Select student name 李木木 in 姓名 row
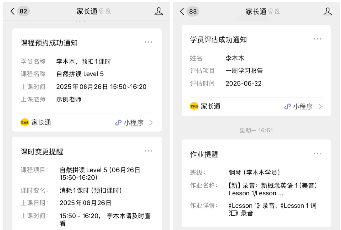The height and width of the screenshot is (230, 341). 235,58
